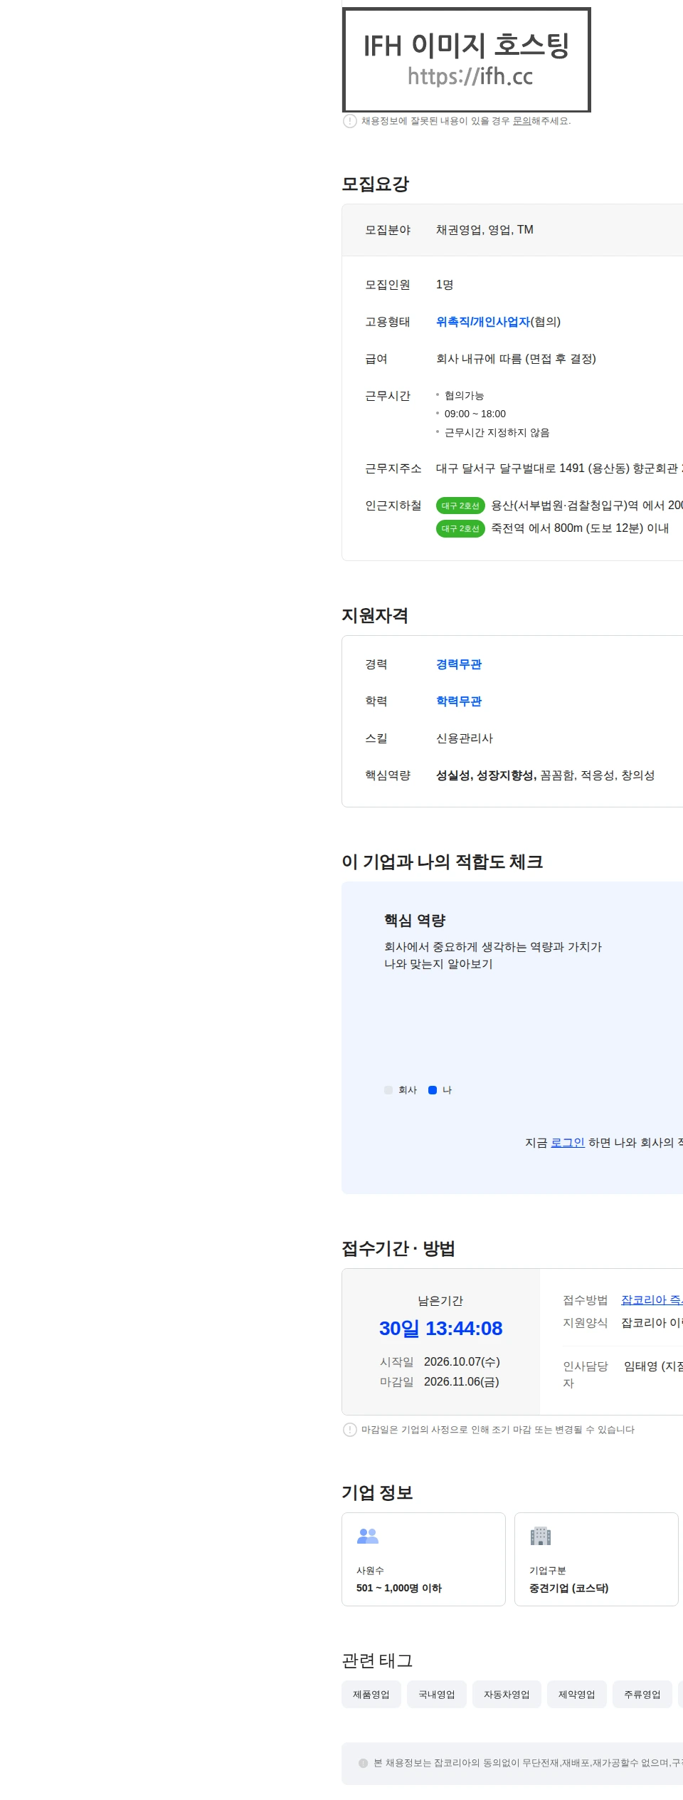
Task: Click the 인사담당자 임태영 name
Action: (653, 1366)
